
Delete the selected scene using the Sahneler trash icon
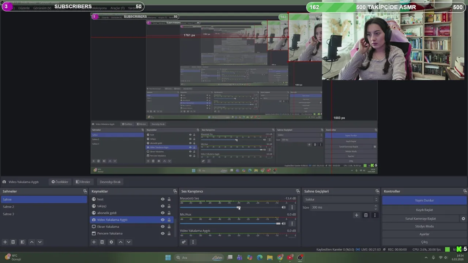pyautogui.click(x=13, y=242)
